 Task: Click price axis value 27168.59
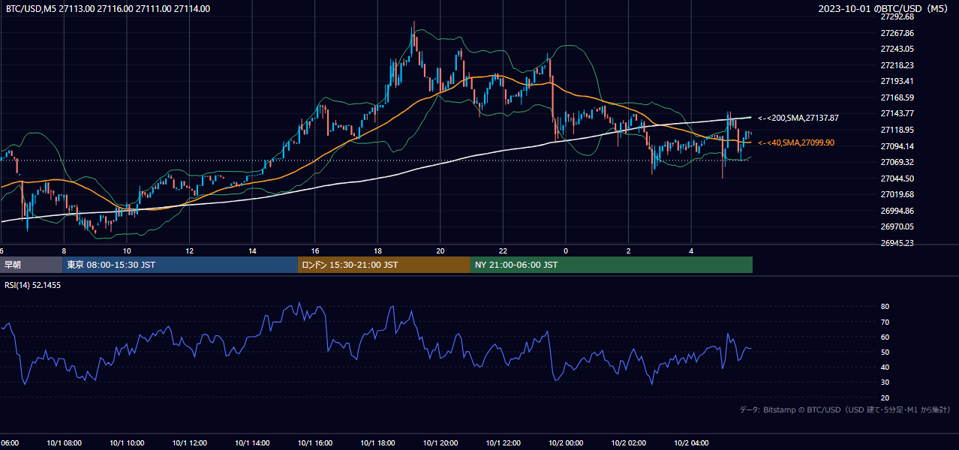pos(897,97)
